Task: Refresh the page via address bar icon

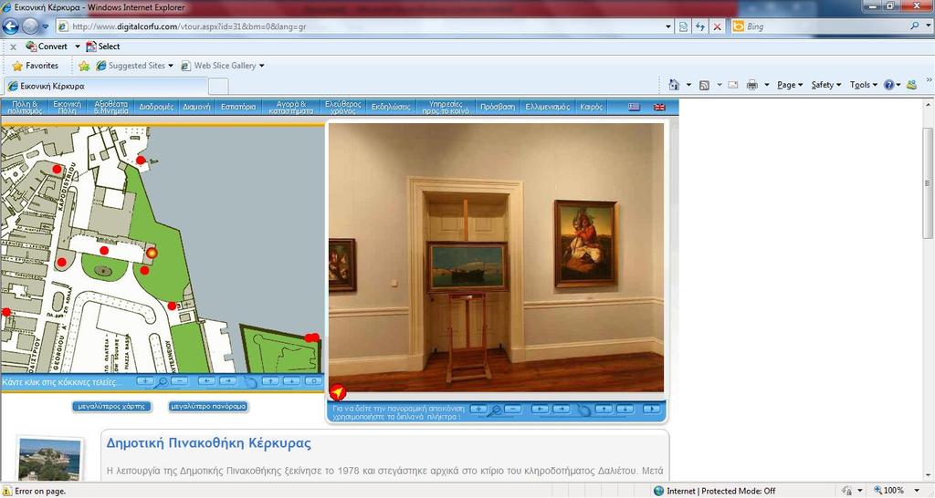Action: coord(700,26)
